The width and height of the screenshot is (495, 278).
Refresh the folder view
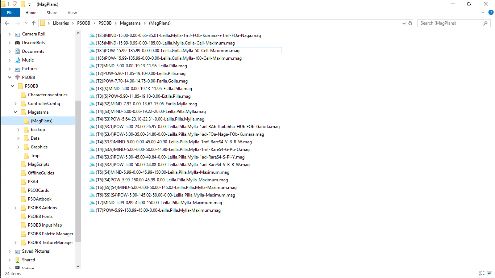[410, 23]
